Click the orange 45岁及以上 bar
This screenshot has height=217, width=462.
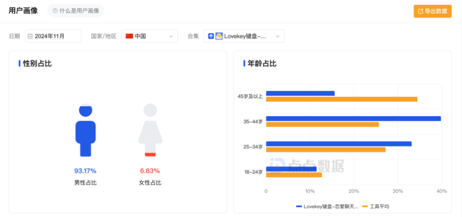341,99
